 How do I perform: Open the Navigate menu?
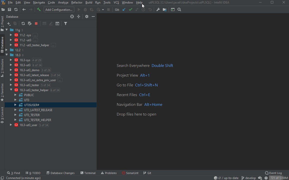tap(39, 2)
